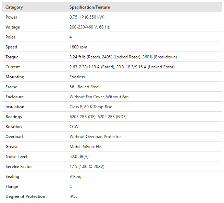The image size is (224, 203).
Task: Click the Without Overload Protector cell
Action: pos(95,137)
